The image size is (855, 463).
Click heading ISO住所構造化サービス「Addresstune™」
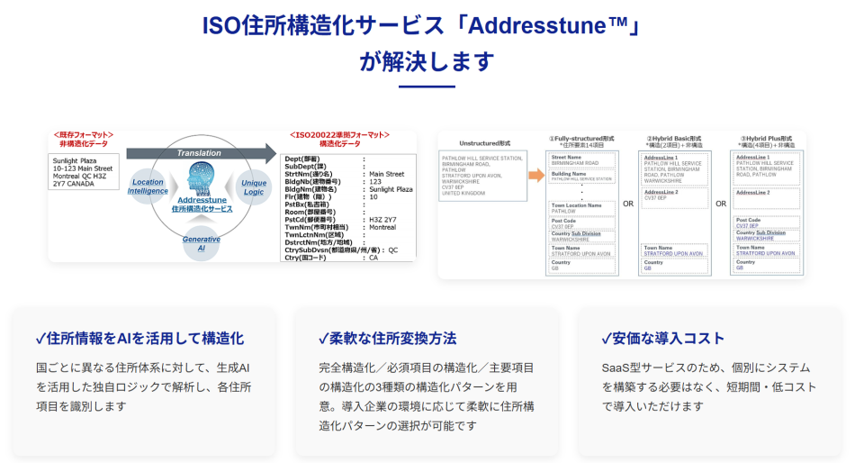pos(421,25)
